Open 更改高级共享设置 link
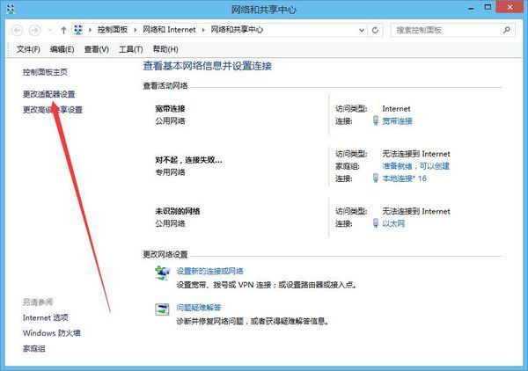Screen dimensions: 528x371 click(53, 110)
